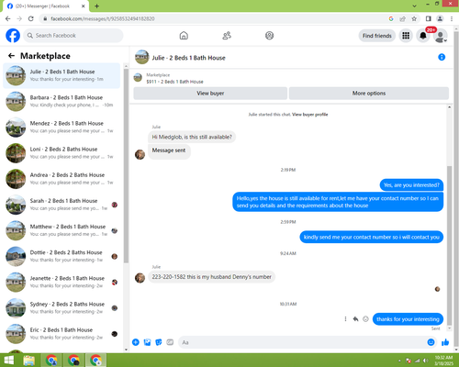Focus the Search Facebook field

(73, 36)
